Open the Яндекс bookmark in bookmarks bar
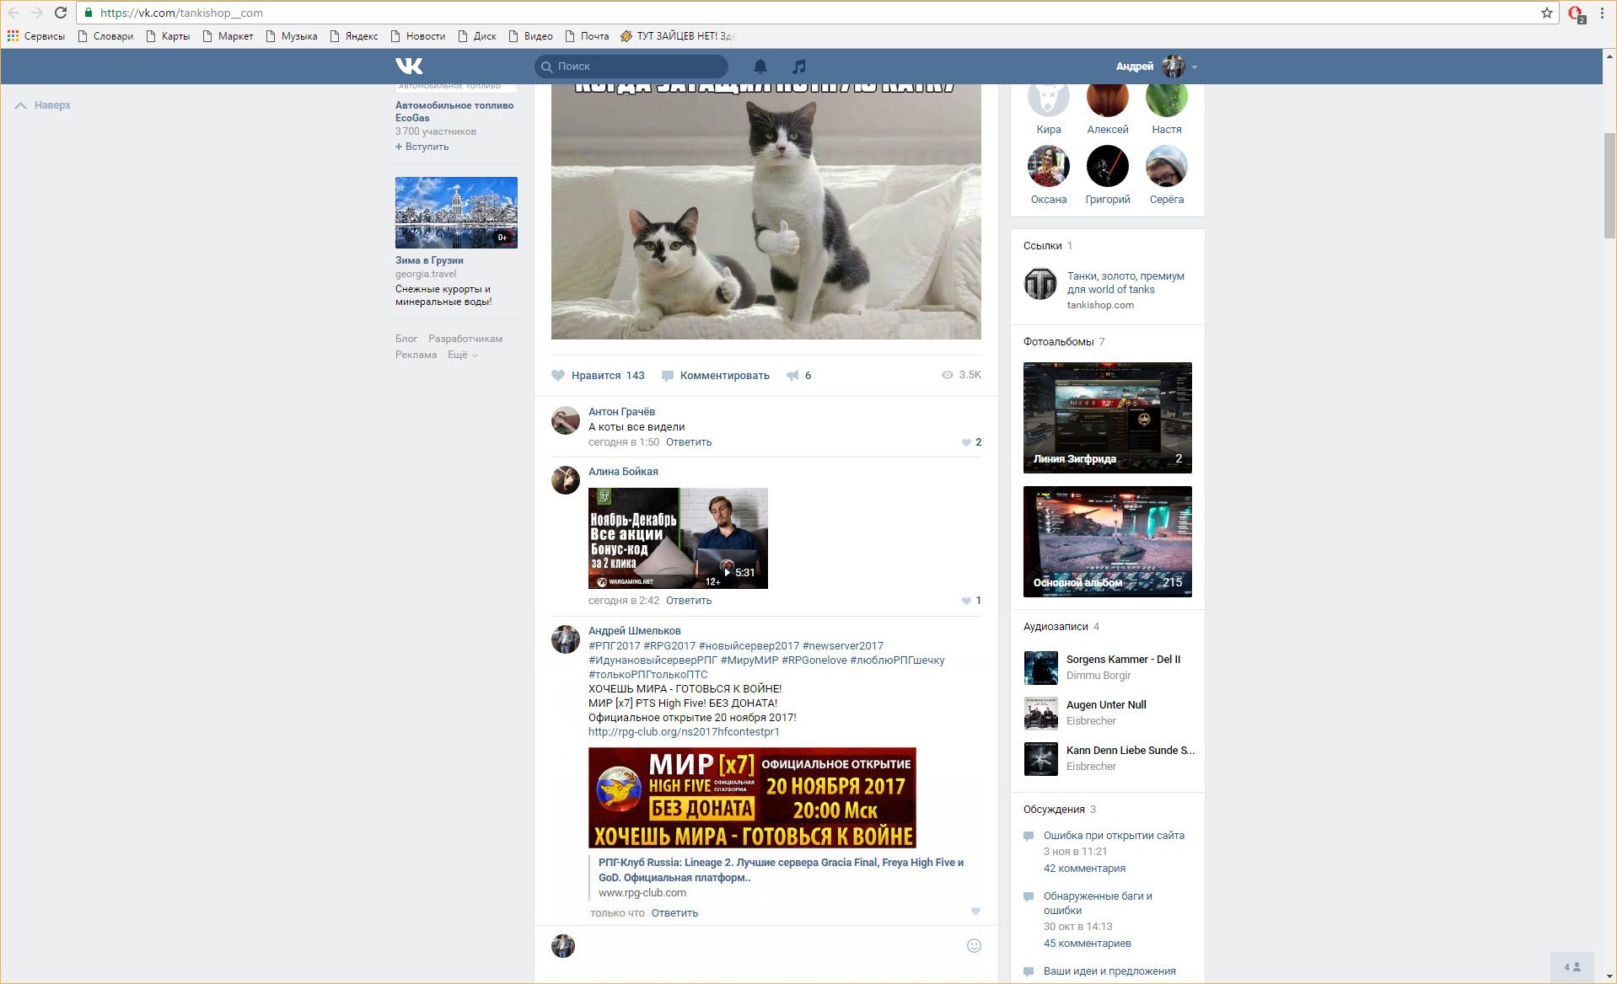This screenshot has width=1617, height=984. [x=353, y=36]
